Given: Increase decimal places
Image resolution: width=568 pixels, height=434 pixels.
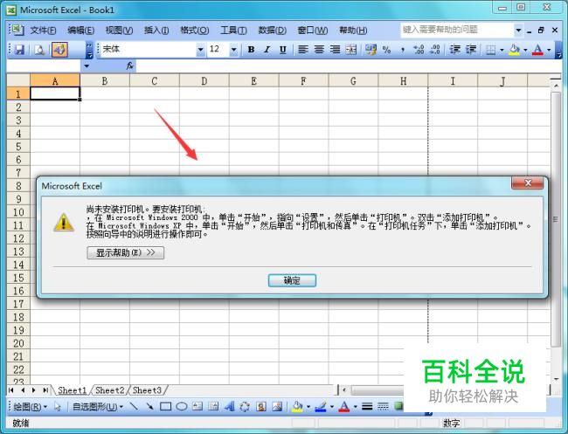Looking at the screenshot, I should pos(419,50).
